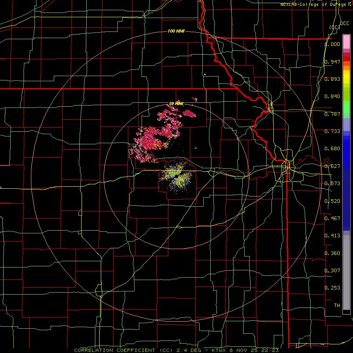Click the 0.253 scale value

[332, 288]
